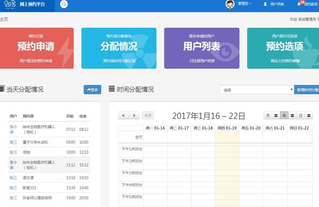The image size is (319, 207).
Task: Click the 周一 01-16 day header
Action: 156,128
